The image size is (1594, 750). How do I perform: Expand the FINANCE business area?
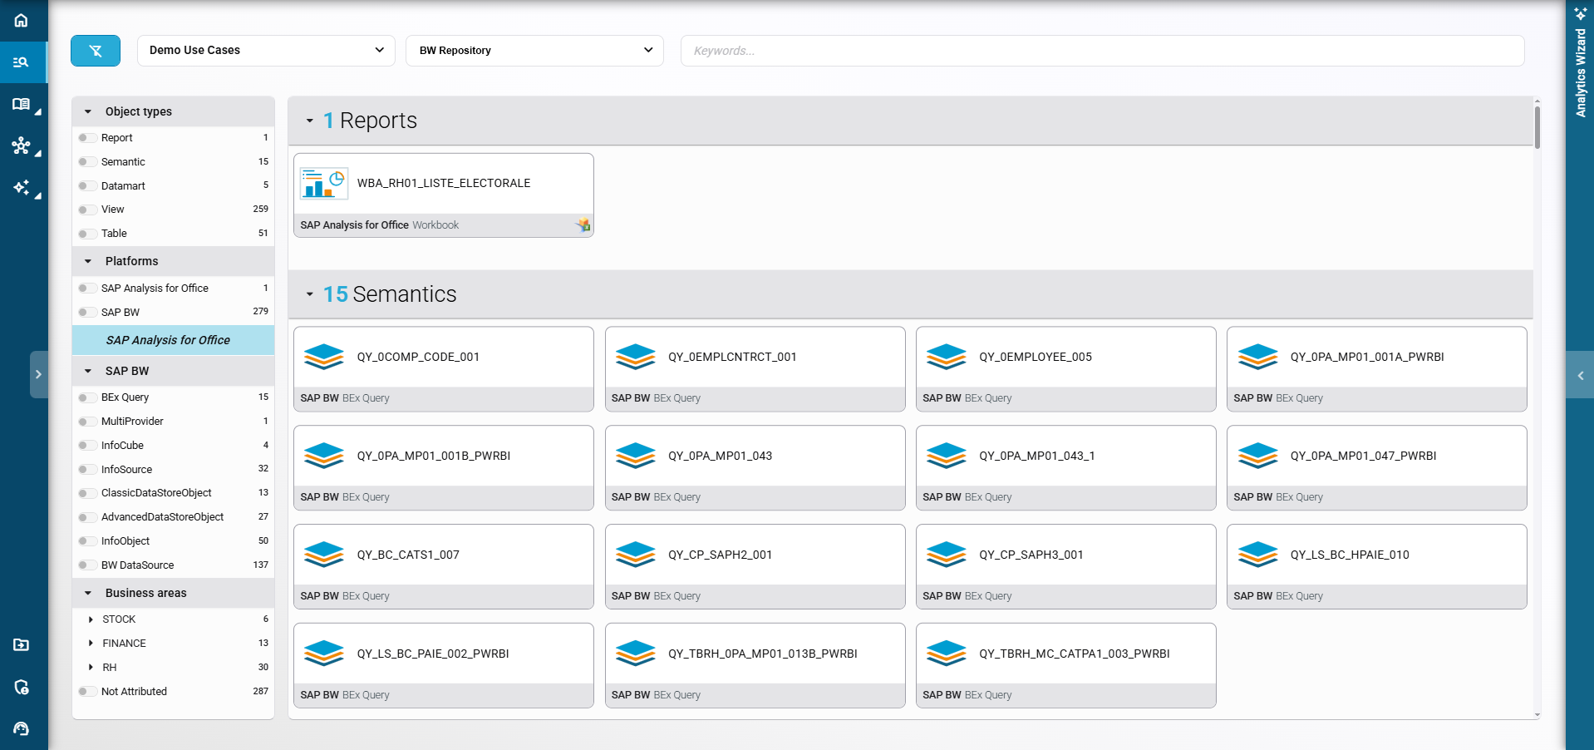tap(91, 644)
